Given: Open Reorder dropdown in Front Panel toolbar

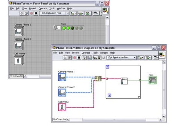Looking at the screenshot, I should (x=96, y=13).
